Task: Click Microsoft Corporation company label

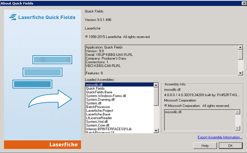Action: click(x=180, y=100)
